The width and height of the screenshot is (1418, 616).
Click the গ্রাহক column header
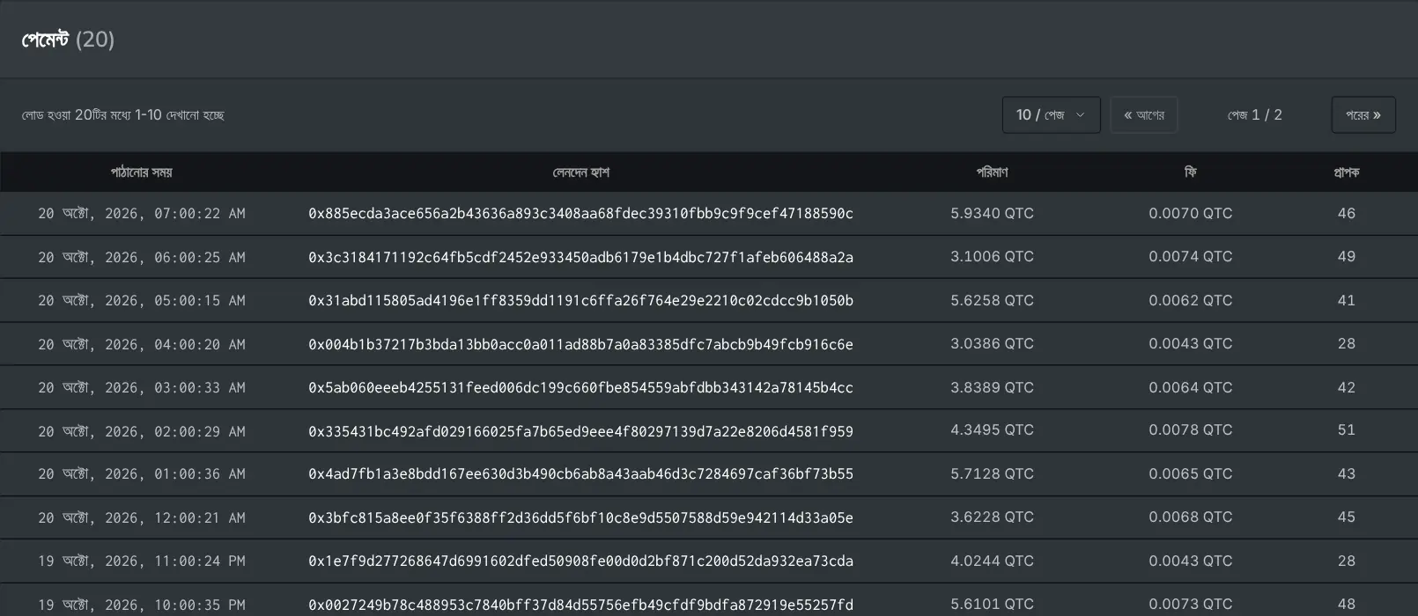(1347, 172)
